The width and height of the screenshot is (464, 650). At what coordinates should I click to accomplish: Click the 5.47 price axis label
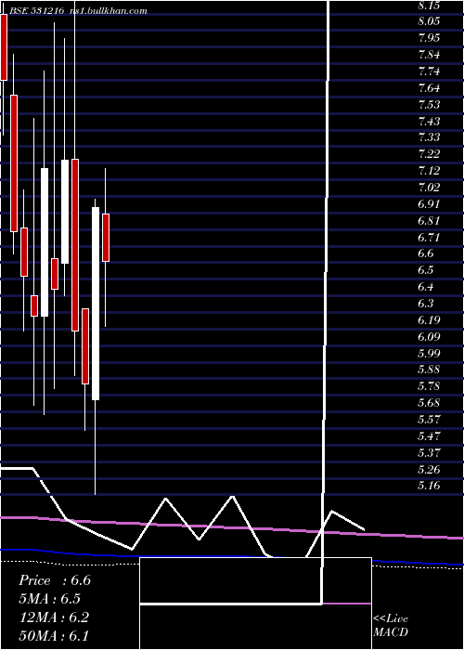(429, 436)
